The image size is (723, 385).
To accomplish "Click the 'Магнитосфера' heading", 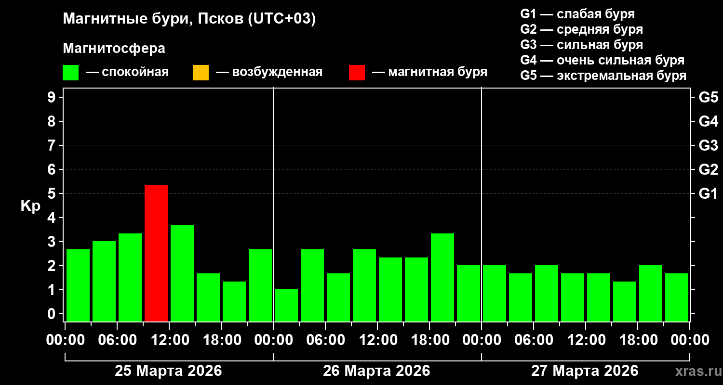I will click(x=114, y=49).
